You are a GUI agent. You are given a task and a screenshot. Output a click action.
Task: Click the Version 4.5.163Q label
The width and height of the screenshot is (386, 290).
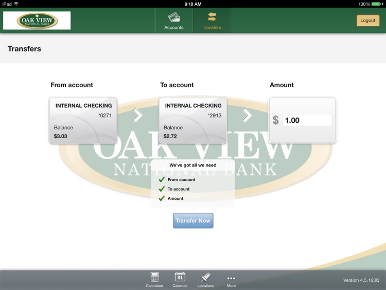click(361, 280)
